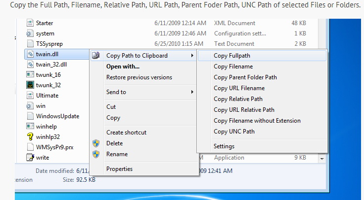Click the Starter XML file icon

(30, 23)
